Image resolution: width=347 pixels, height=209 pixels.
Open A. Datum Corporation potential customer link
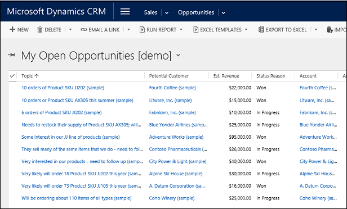click(177, 186)
